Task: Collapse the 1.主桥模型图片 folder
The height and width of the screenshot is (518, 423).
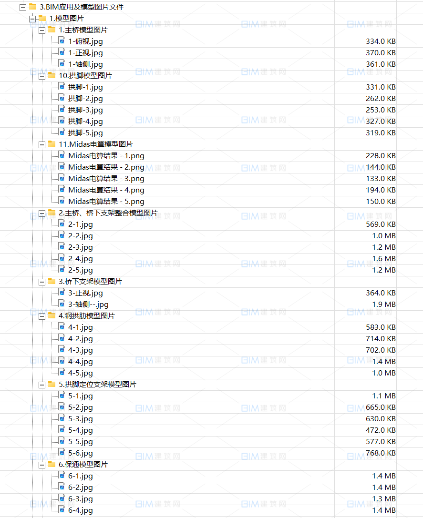Action: 41,30
